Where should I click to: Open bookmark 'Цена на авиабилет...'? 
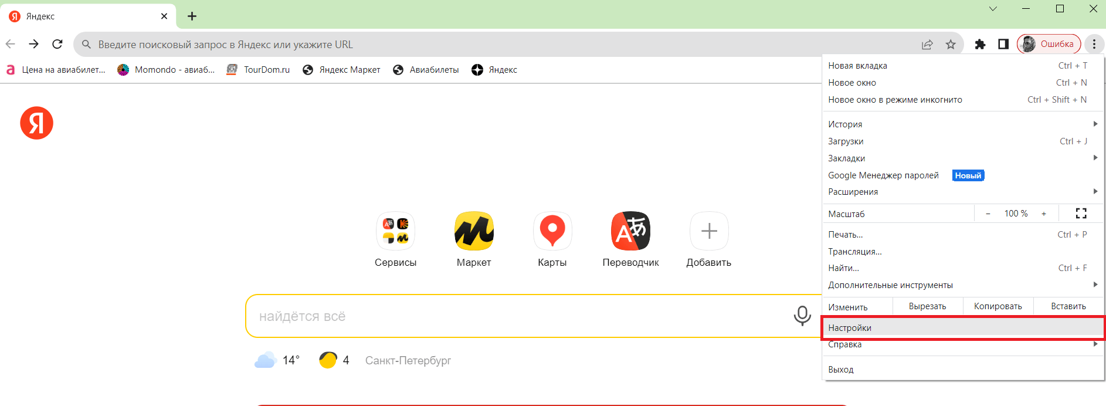click(x=56, y=70)
